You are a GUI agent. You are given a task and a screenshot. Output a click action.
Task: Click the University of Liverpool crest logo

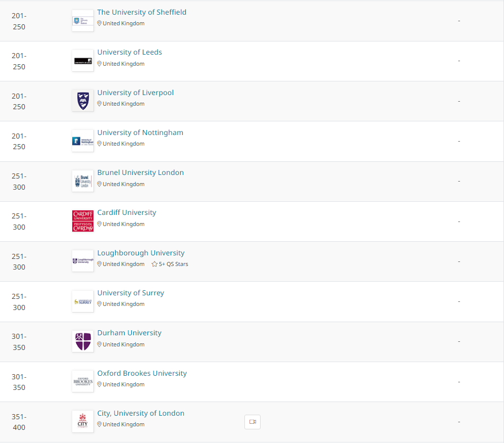(83, 101)
